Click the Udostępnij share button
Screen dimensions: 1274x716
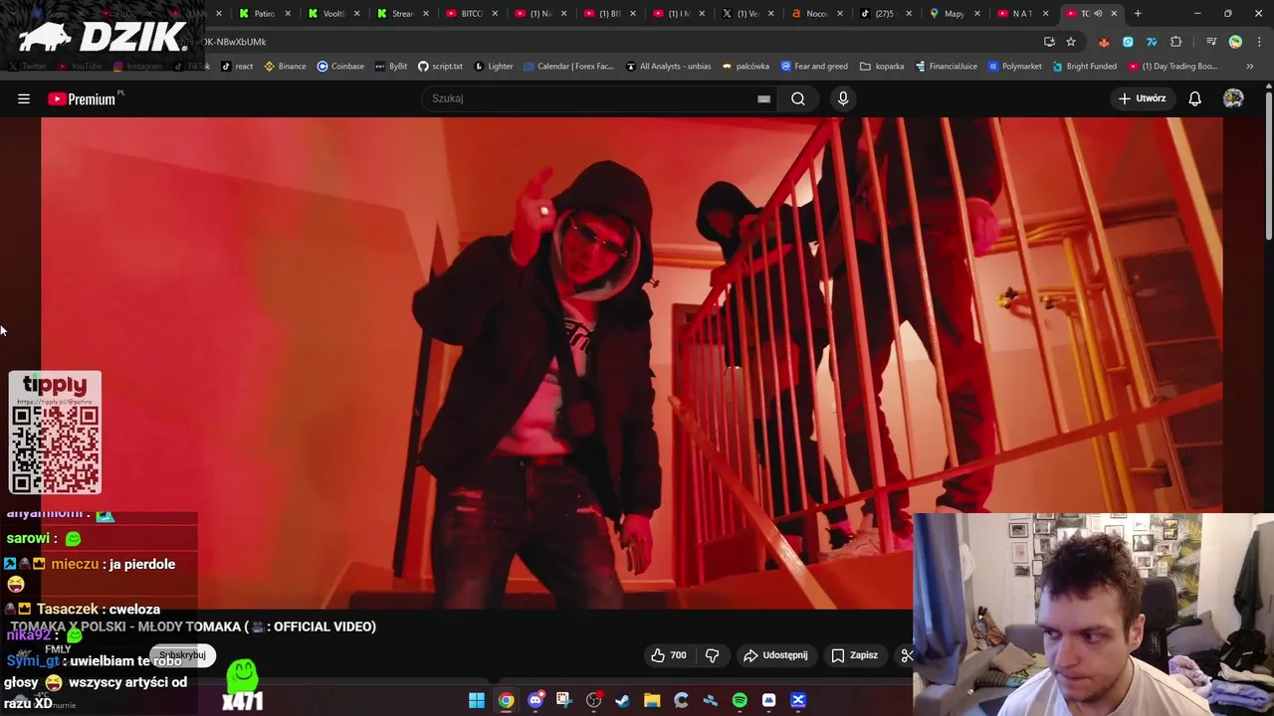point(775,655)
